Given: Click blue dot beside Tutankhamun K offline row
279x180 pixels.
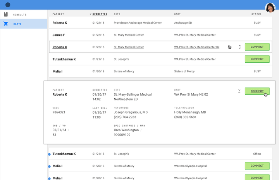Looking at the screenshot, I should [x=49, y=154].
